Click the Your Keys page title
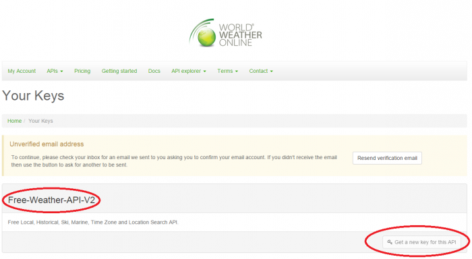Screen dimensions: 472x259 point(33,96)
